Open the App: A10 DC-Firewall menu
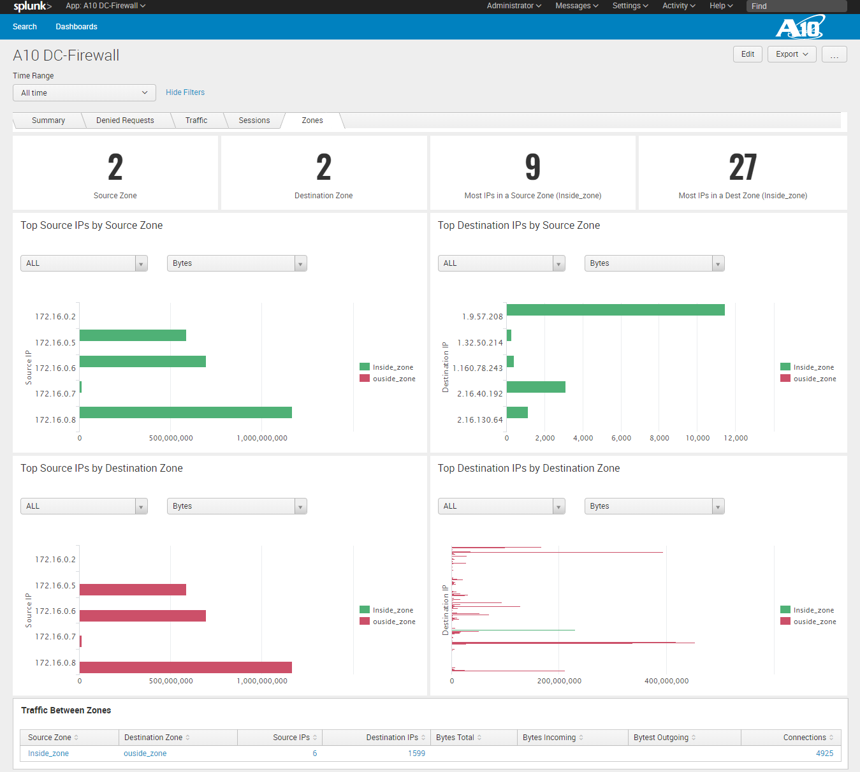This screenshot has width=860, height=772. [106, 6]
